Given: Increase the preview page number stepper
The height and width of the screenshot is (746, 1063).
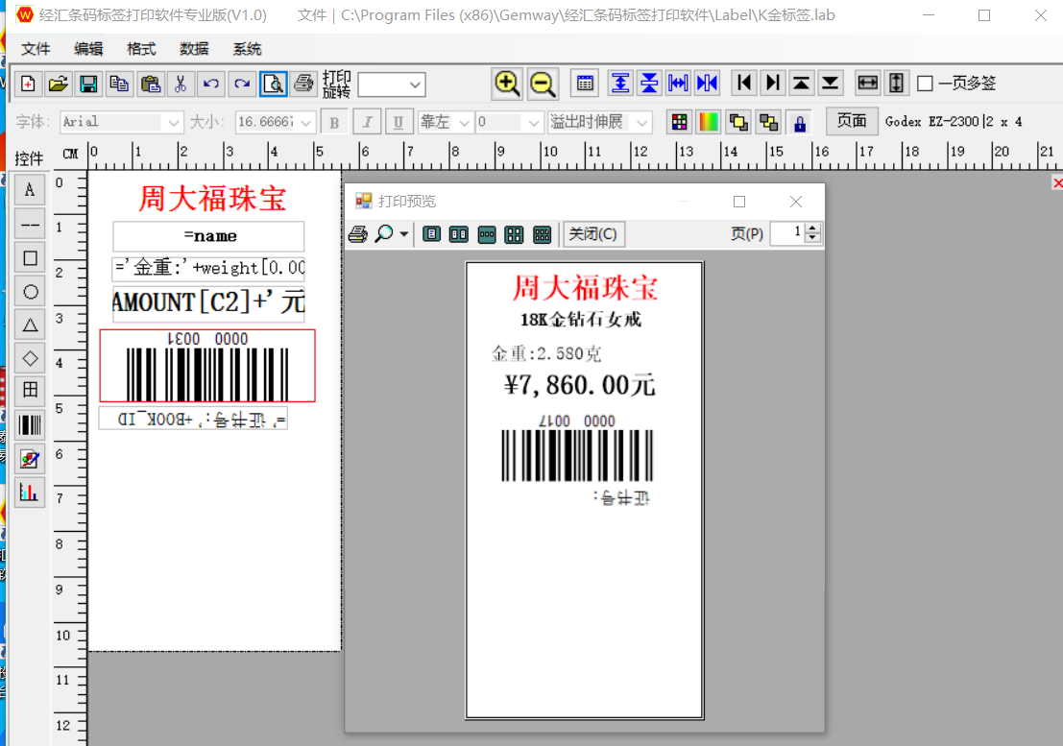Looking at the screenshot, I should tap(812, 229).
